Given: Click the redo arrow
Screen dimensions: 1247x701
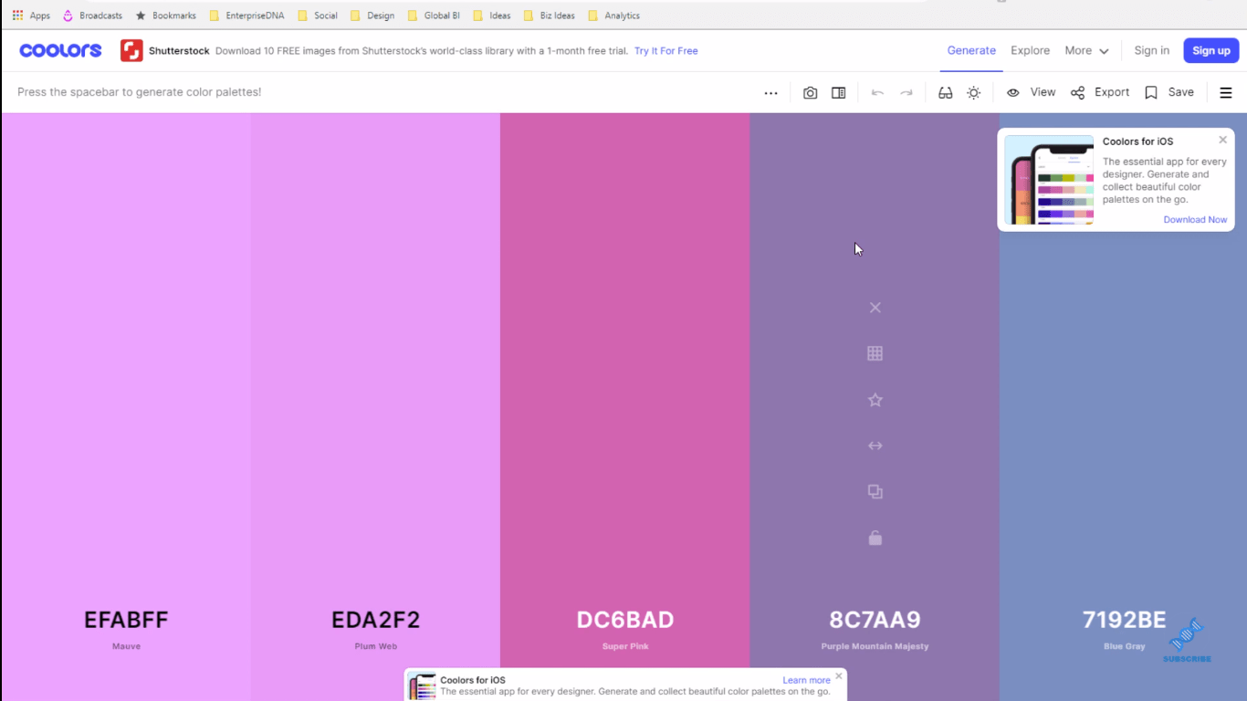Looking at the screenshot, I should pyautogui.click(x=906, y=93).
